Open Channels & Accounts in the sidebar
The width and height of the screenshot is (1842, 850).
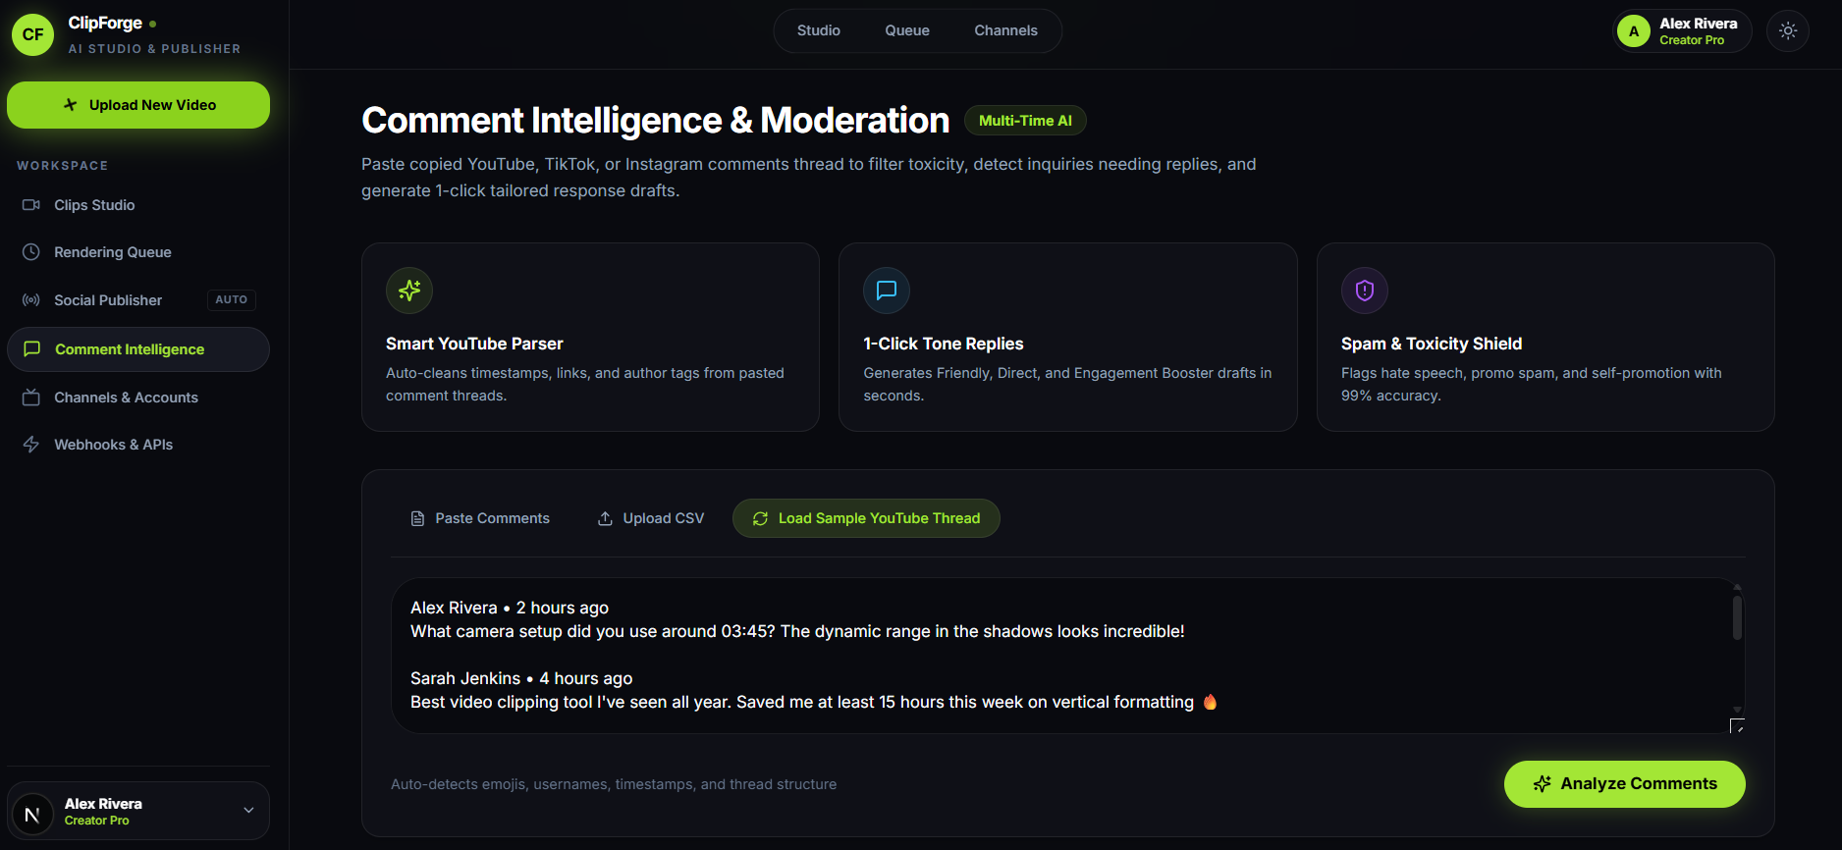[138, 398]
